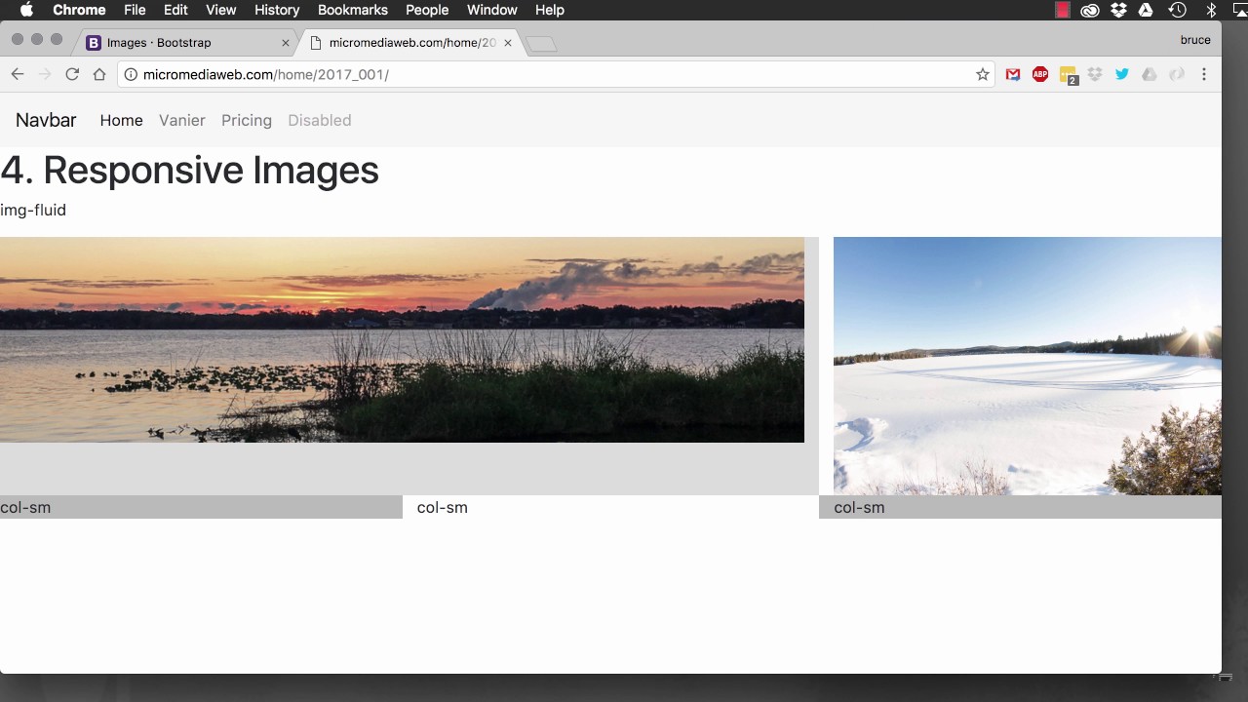Close the micromediaweb.com tab
The image size is (1248, 702).
pyautogui.click(x=508, y=43)
